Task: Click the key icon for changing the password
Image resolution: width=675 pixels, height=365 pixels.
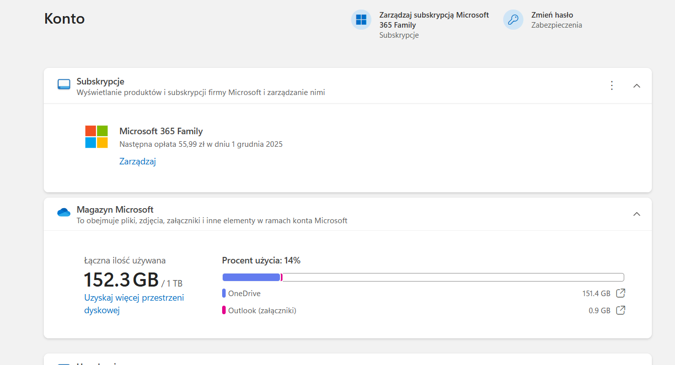Action: pos(513,20)
